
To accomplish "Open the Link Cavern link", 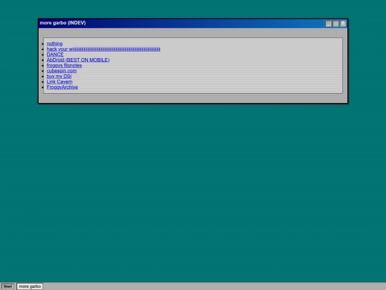I will (x=59, y=82).
